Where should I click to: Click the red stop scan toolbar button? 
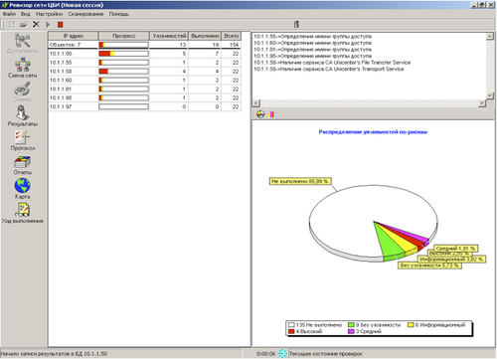pos(60,25)
